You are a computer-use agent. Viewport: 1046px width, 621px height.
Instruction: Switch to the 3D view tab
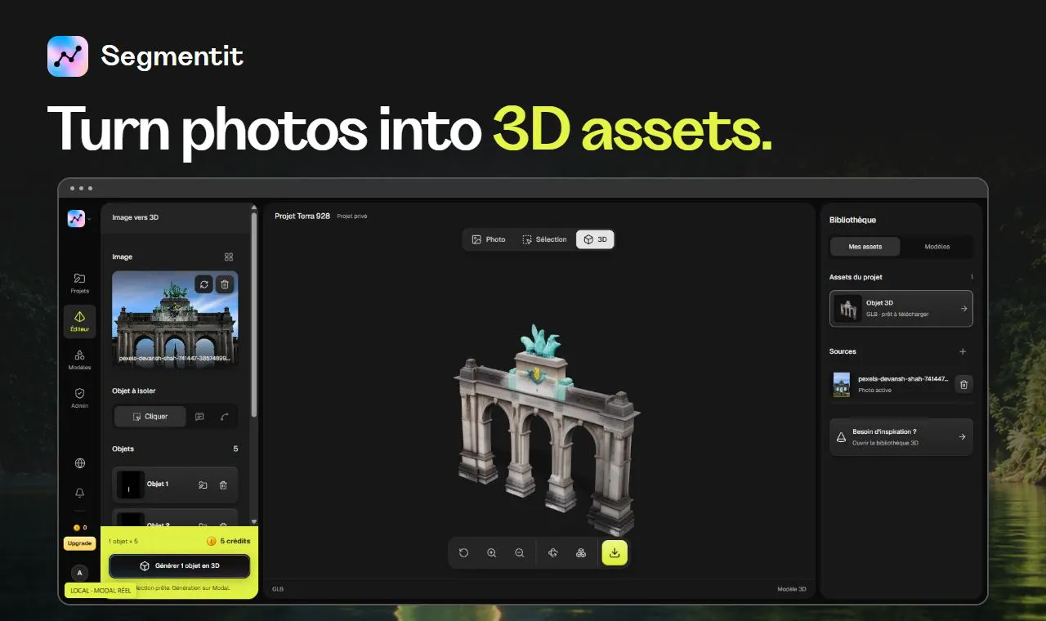tap(595, 239)
